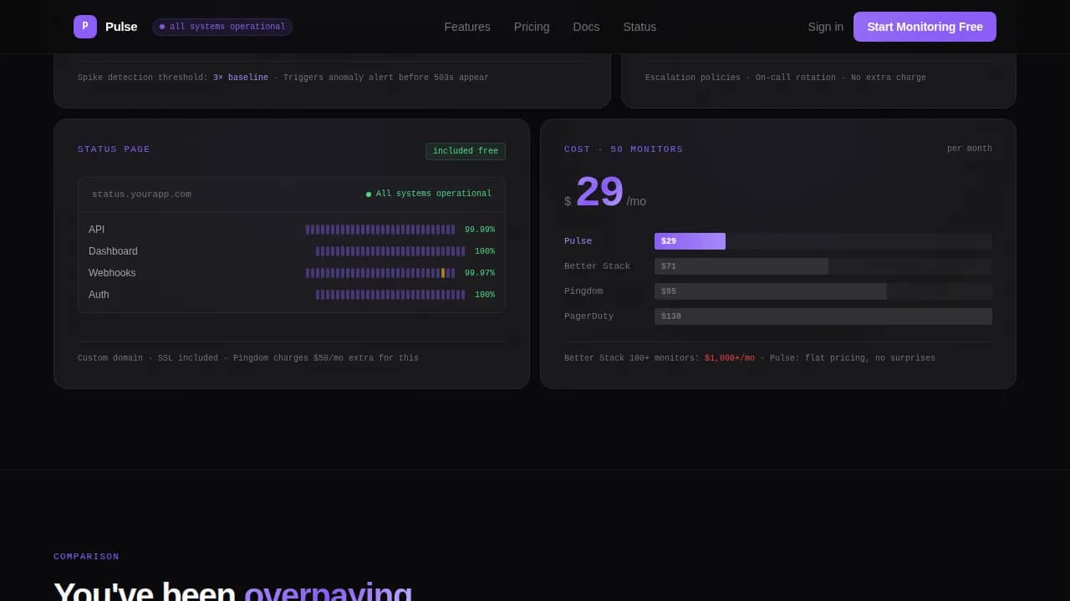The width and height of the screenshot is (1070, 601).
Task: Click the yellow incident segment in the Webhooks bar
Action: [x=442, y=272]
